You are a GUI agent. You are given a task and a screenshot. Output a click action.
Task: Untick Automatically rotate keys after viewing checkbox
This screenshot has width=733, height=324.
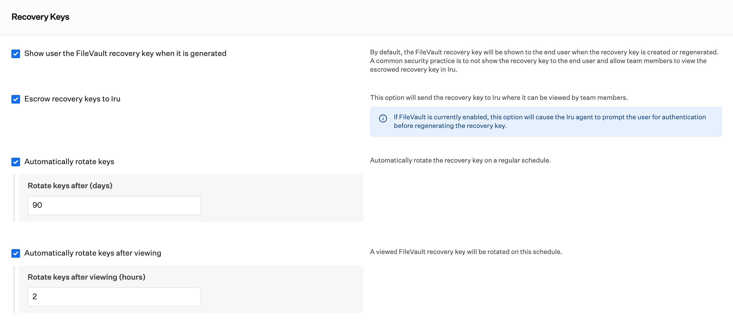16,253
